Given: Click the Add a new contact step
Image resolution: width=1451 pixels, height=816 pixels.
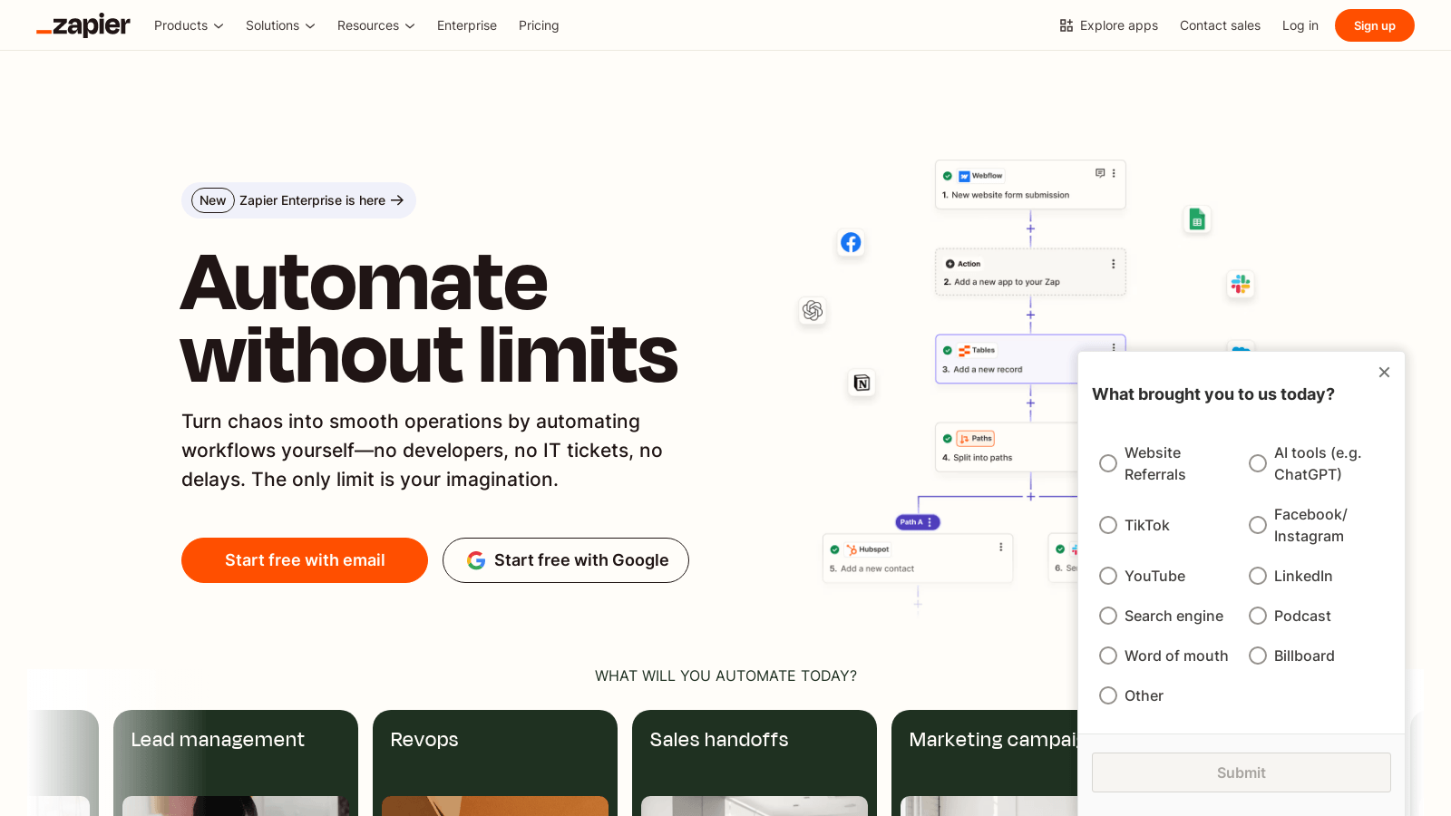Looking at the screenshot, I should (x=918, y=559).
